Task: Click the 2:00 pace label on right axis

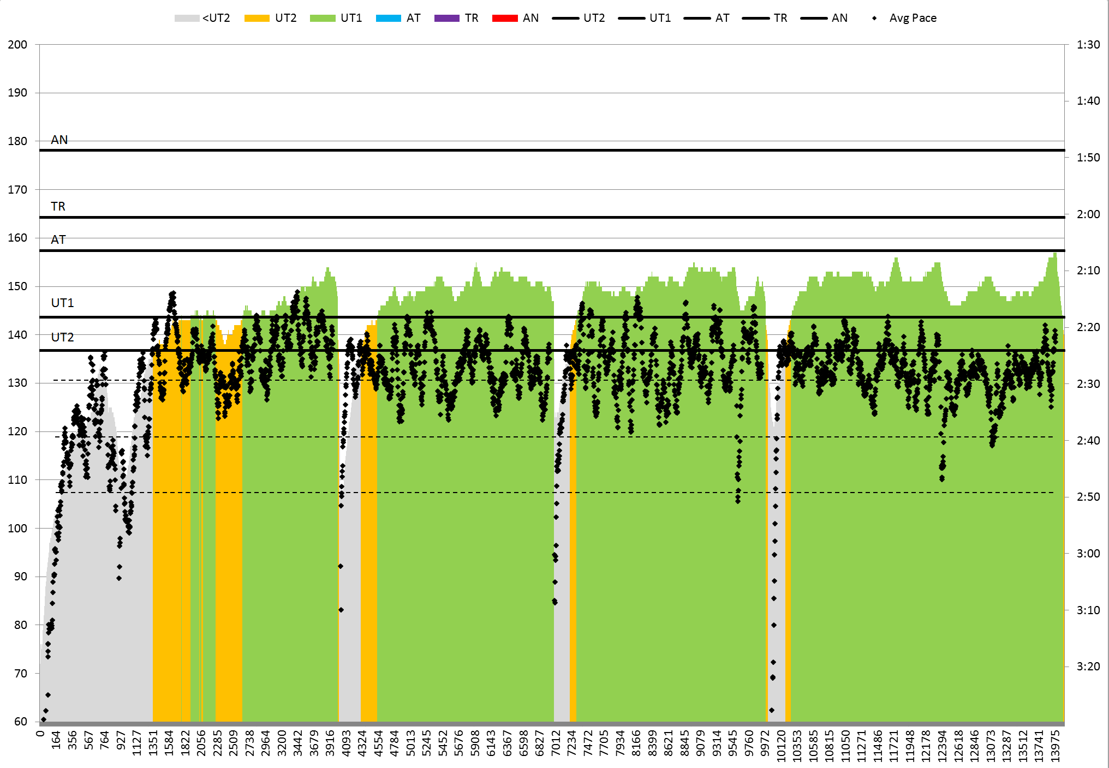Action: coord(1088,214)
